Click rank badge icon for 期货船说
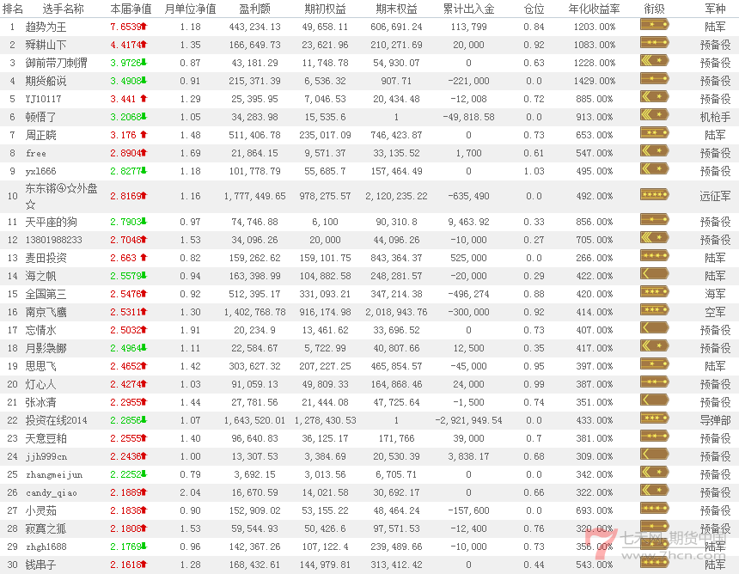739x574 pixels. (655, 79)
